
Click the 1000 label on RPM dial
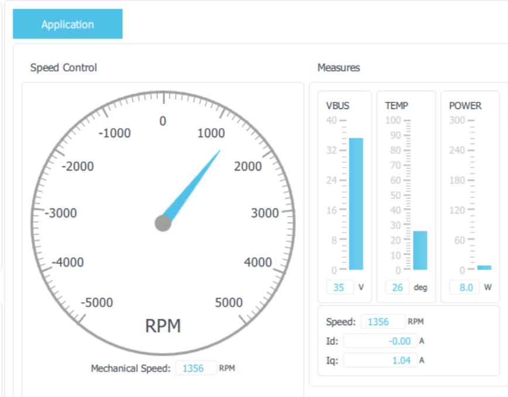(211, 133)
